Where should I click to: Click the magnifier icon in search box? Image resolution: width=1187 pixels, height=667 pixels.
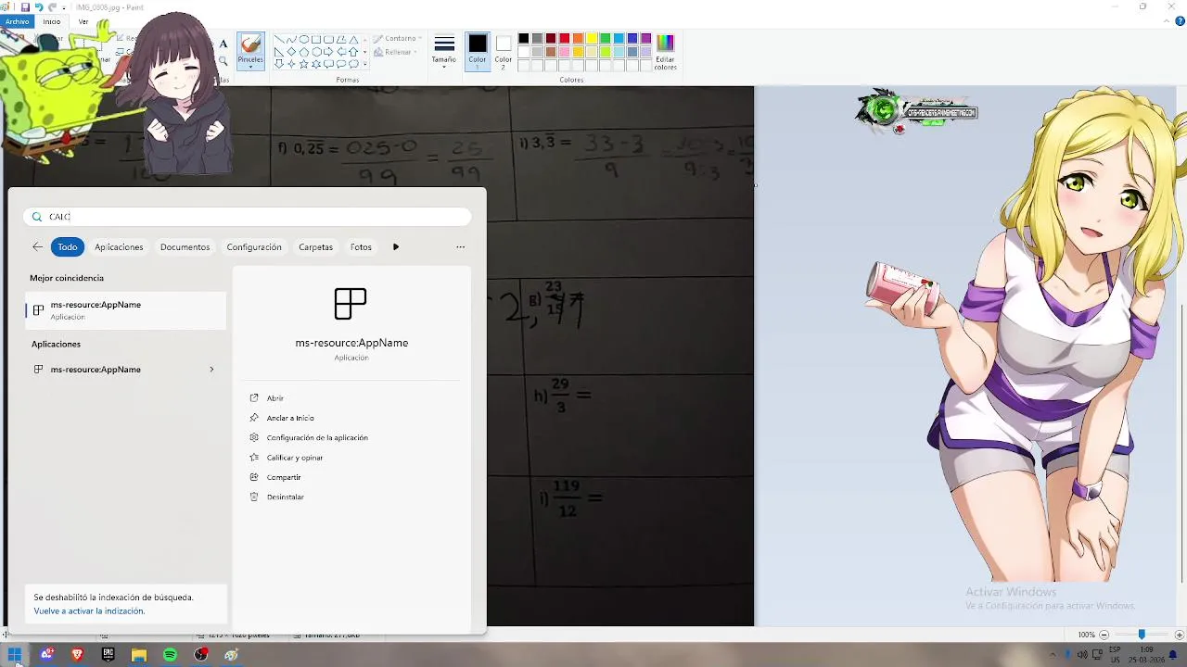pyautogui.click(x=37, y=217)
